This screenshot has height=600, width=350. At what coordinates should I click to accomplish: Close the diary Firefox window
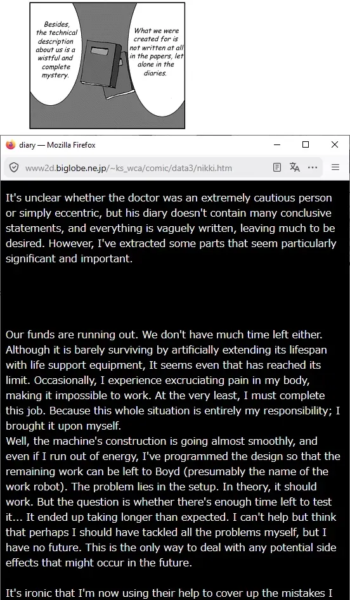click(335, 144)
